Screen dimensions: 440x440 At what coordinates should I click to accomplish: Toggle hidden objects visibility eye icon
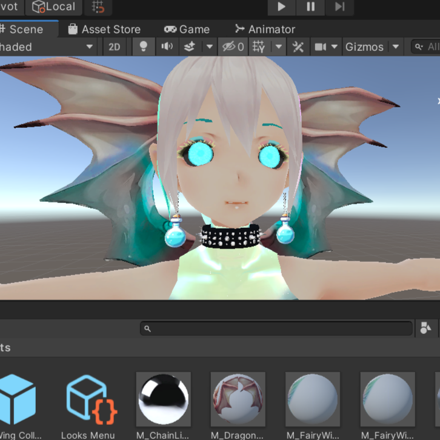point(233,47)
